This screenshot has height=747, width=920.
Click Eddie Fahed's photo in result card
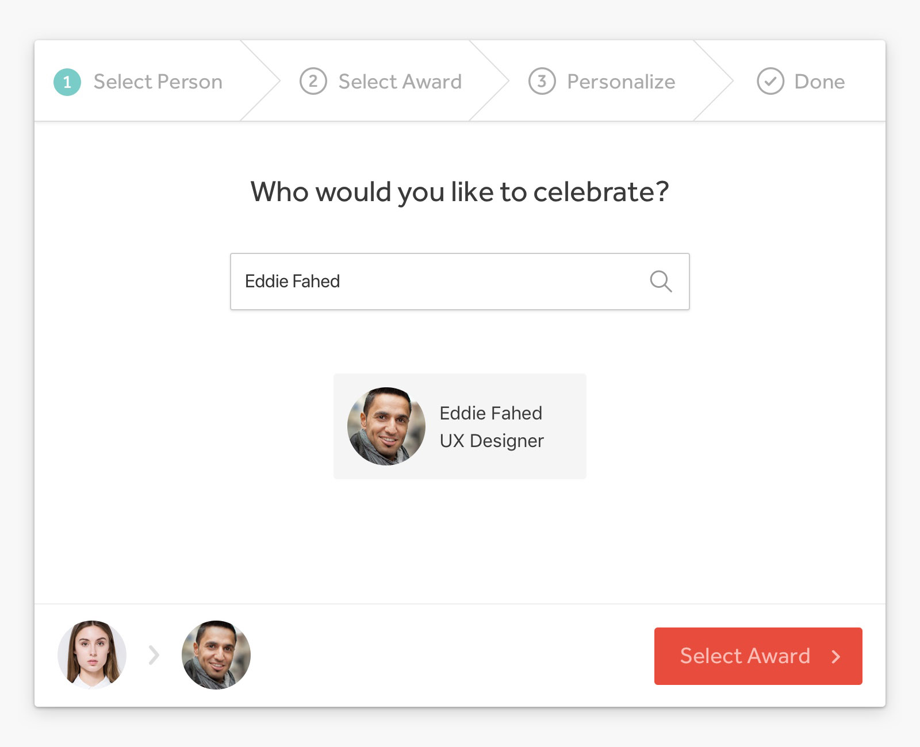[x=386, y=426]
